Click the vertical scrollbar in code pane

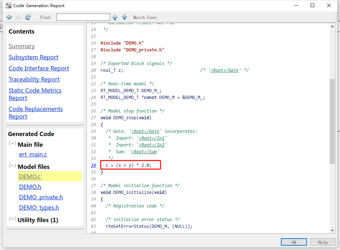coord(332,121)
